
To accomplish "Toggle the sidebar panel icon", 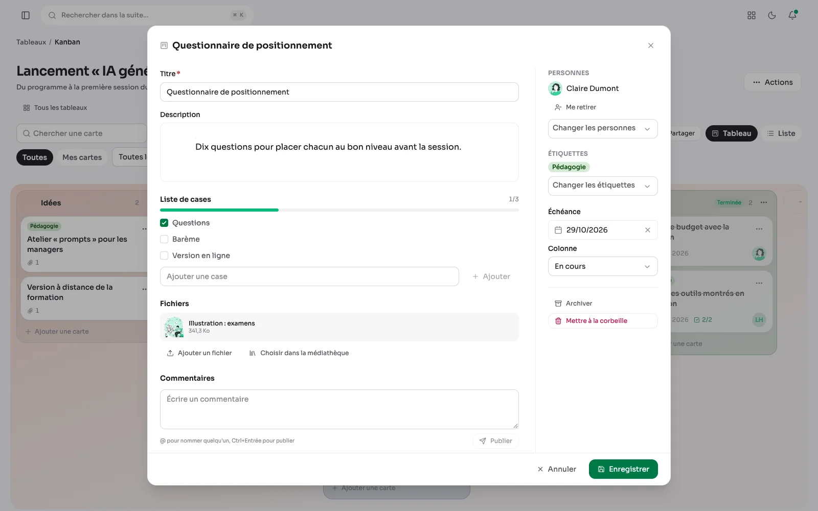I will [26, 15].
